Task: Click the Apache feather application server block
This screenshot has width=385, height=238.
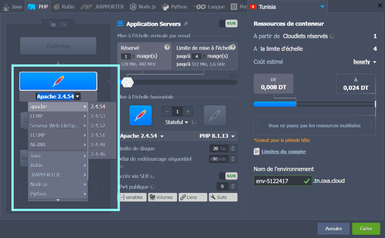Action: click(x=58, y=81)
